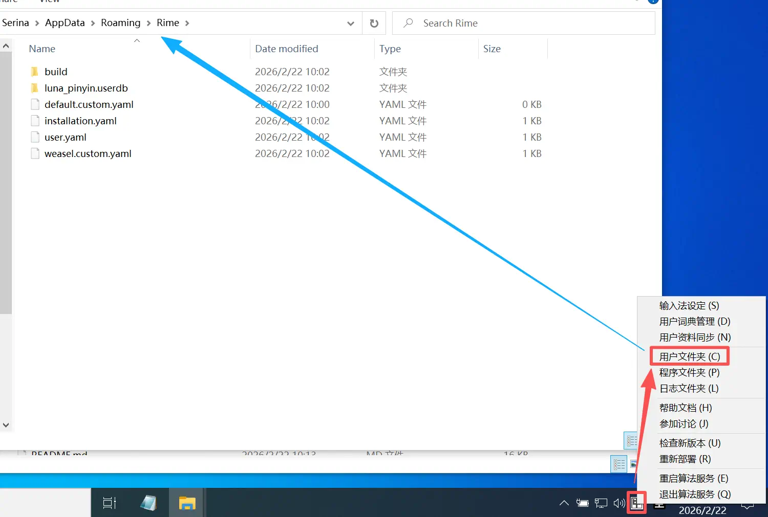Switch to details view layout icon
768x517 pixels.
click(x=619, y=464)
